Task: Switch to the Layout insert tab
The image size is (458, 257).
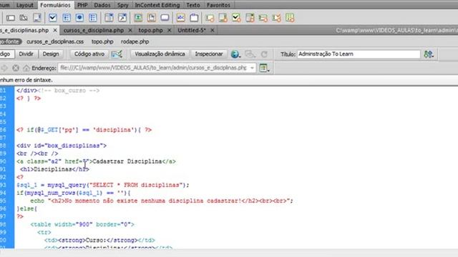Action: 24,5
